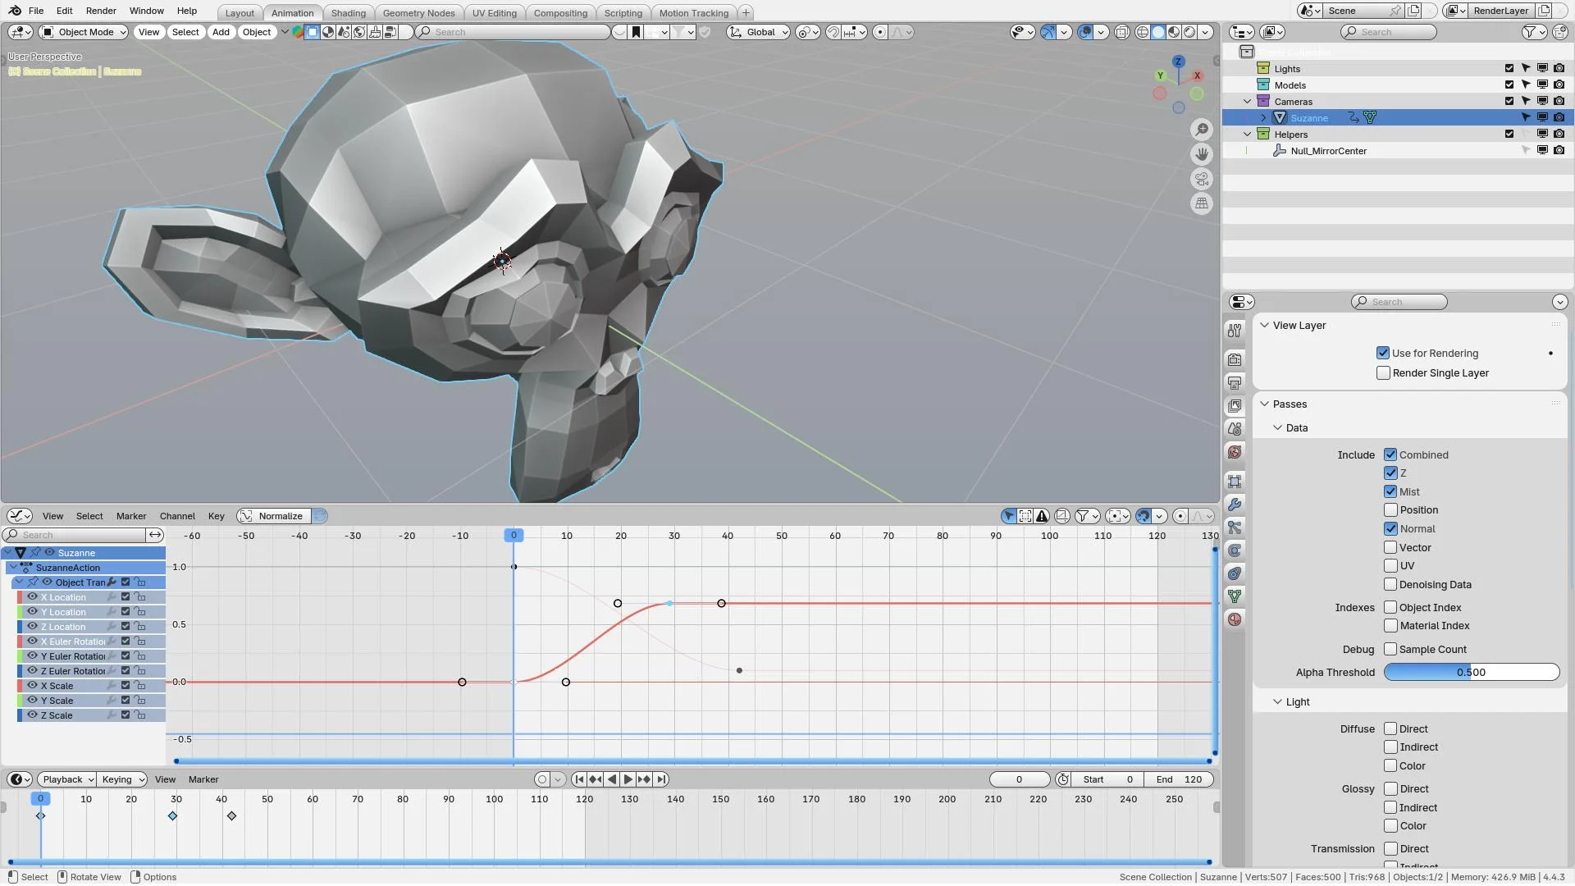Viewport: 1575px width, 886px height.
Task: Open the Tool properties tab
Action: pos(1235,330)
